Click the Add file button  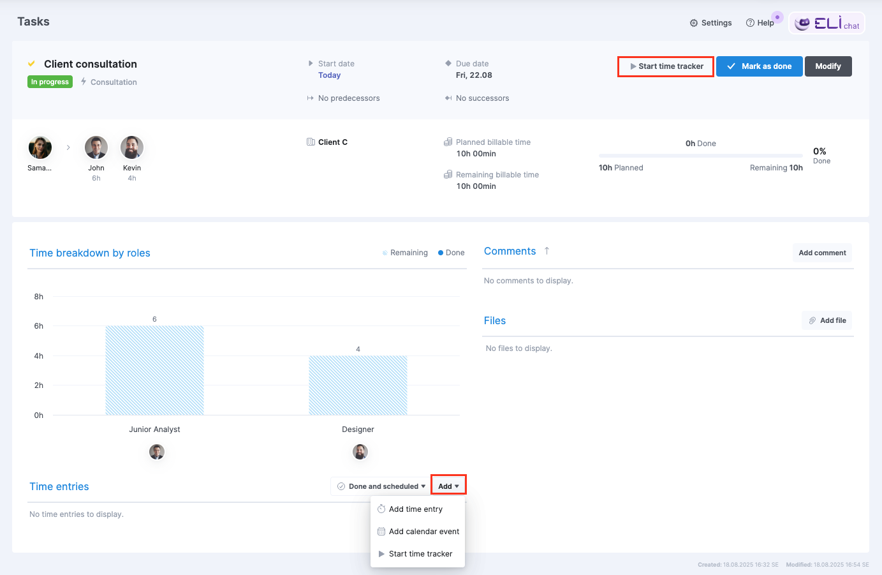pyautogui.click(x=827, y=320)
